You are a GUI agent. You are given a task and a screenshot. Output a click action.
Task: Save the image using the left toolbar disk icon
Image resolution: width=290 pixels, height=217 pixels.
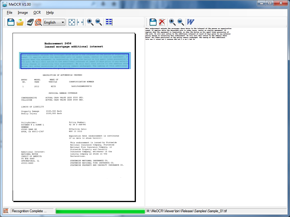[11, 22]
